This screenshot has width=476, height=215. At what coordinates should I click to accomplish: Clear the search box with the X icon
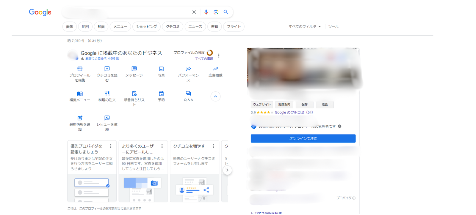[194, 12]
